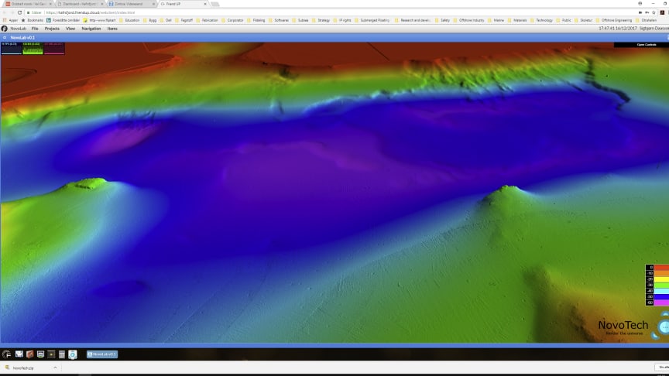The image size is (669, 376).
Task: Open the File menu
Action: [35, 29]
